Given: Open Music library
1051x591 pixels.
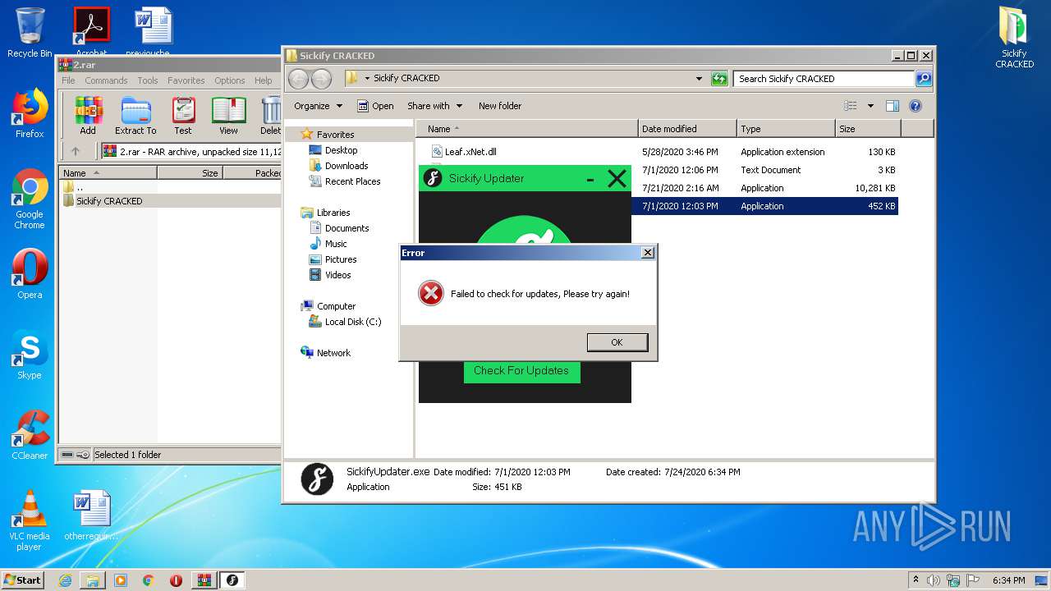Looking at the screenshot, I should click(x=336, y=244).
